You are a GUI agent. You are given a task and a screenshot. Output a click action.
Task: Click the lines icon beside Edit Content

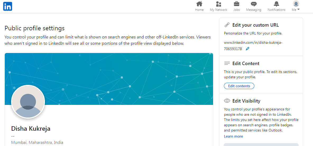click(227, 64)
